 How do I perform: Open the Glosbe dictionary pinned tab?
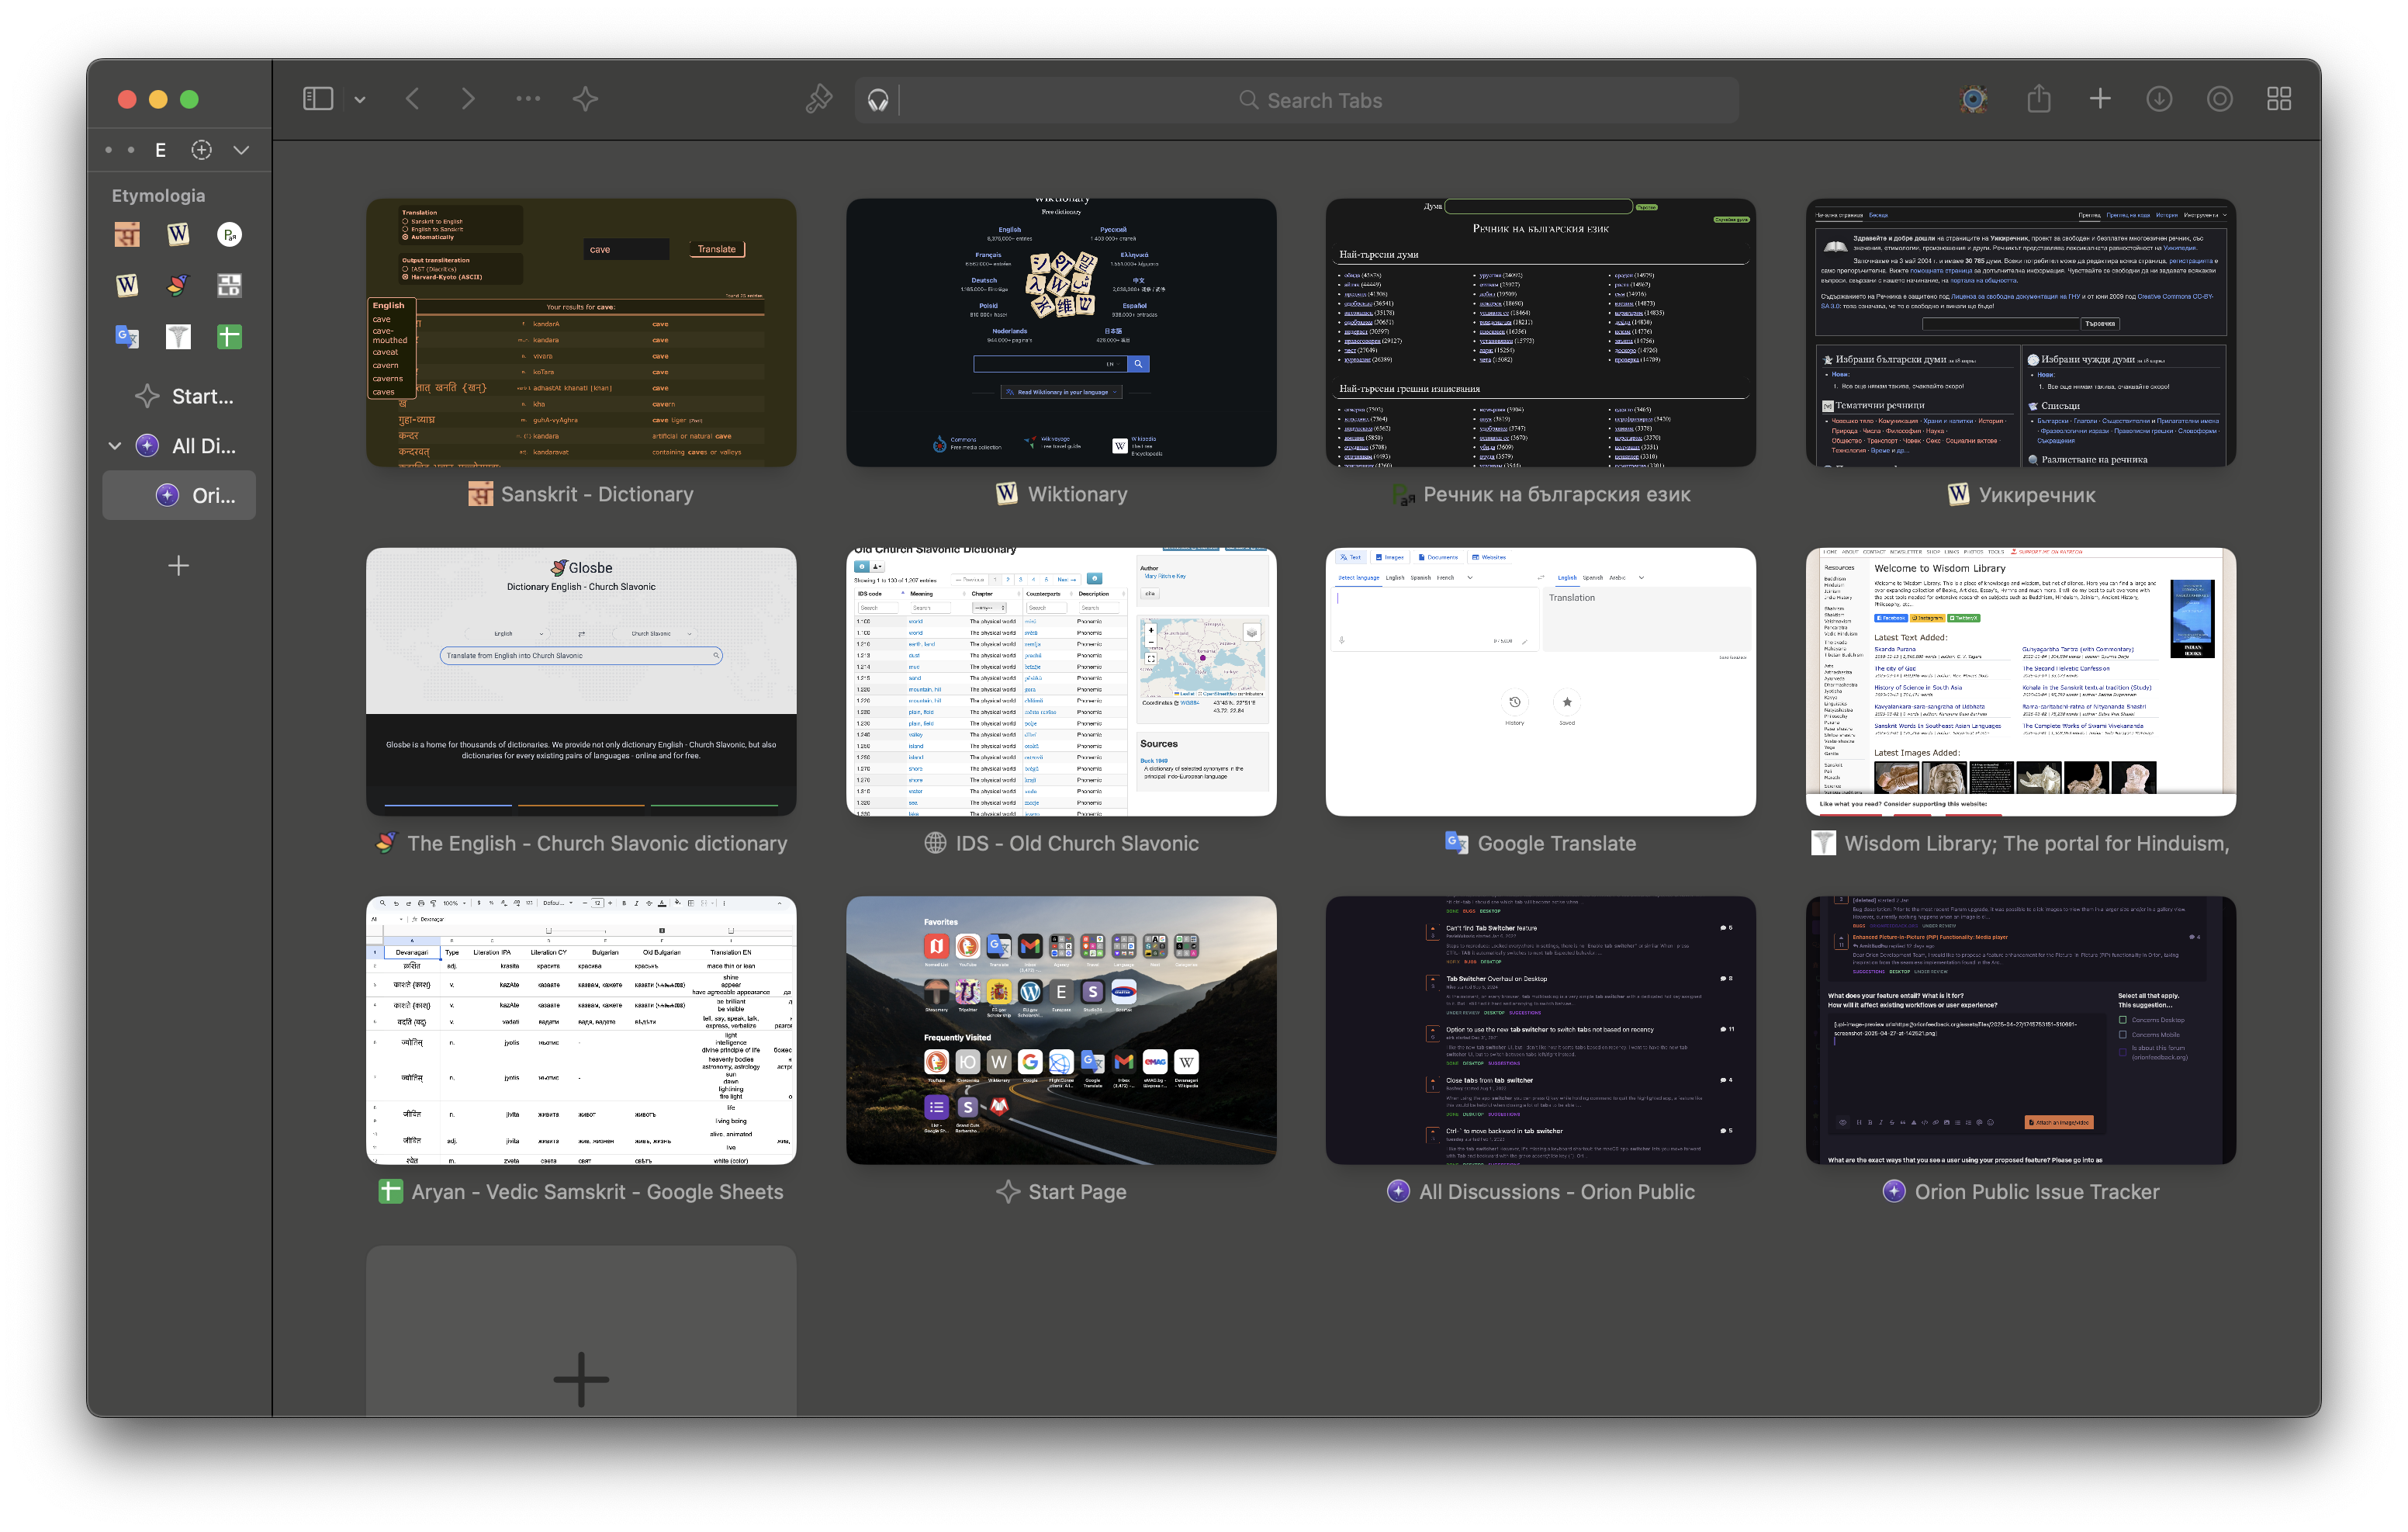pyautogui.click(x=178, y=285)
